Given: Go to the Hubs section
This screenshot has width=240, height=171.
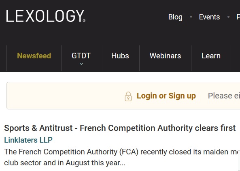Looking at the screenshot, I should (120, 56).
